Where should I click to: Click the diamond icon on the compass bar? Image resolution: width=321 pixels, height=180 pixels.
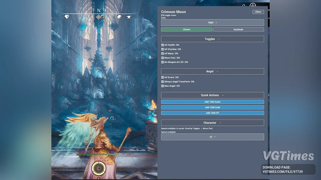click(x=67, y=17)
